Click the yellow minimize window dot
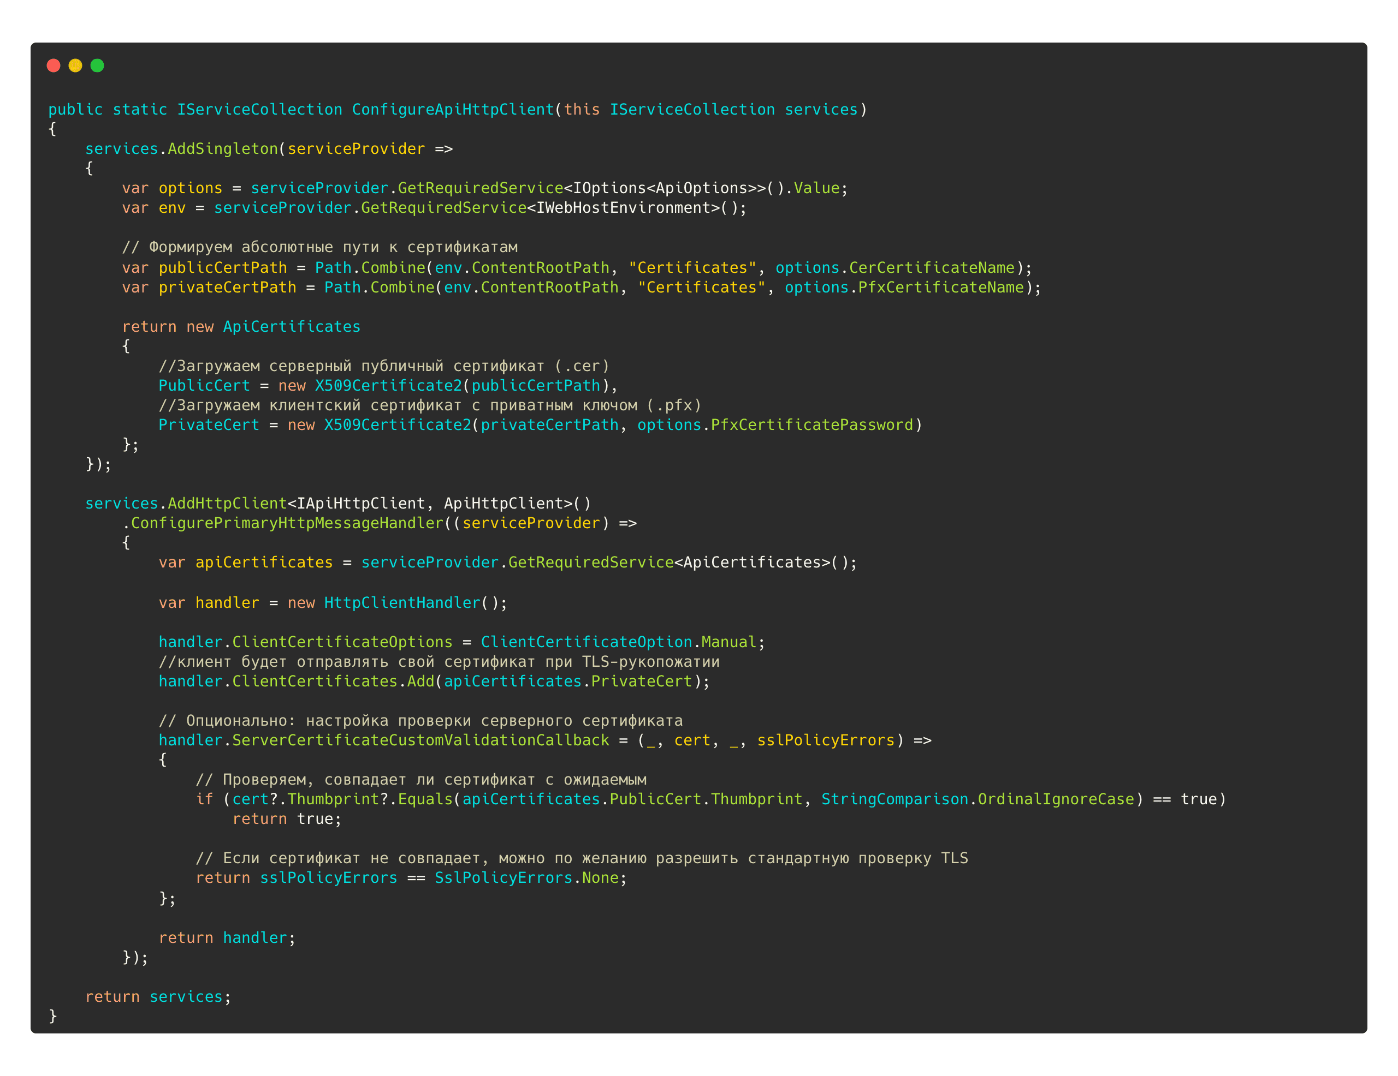The width and height of the screenshot is (1398, 1076). (75, 65)
